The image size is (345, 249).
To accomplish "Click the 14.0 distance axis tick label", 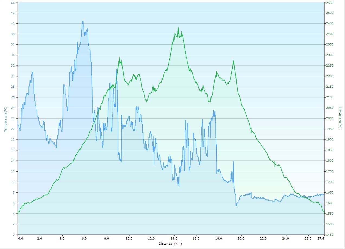I will (174, 238).
